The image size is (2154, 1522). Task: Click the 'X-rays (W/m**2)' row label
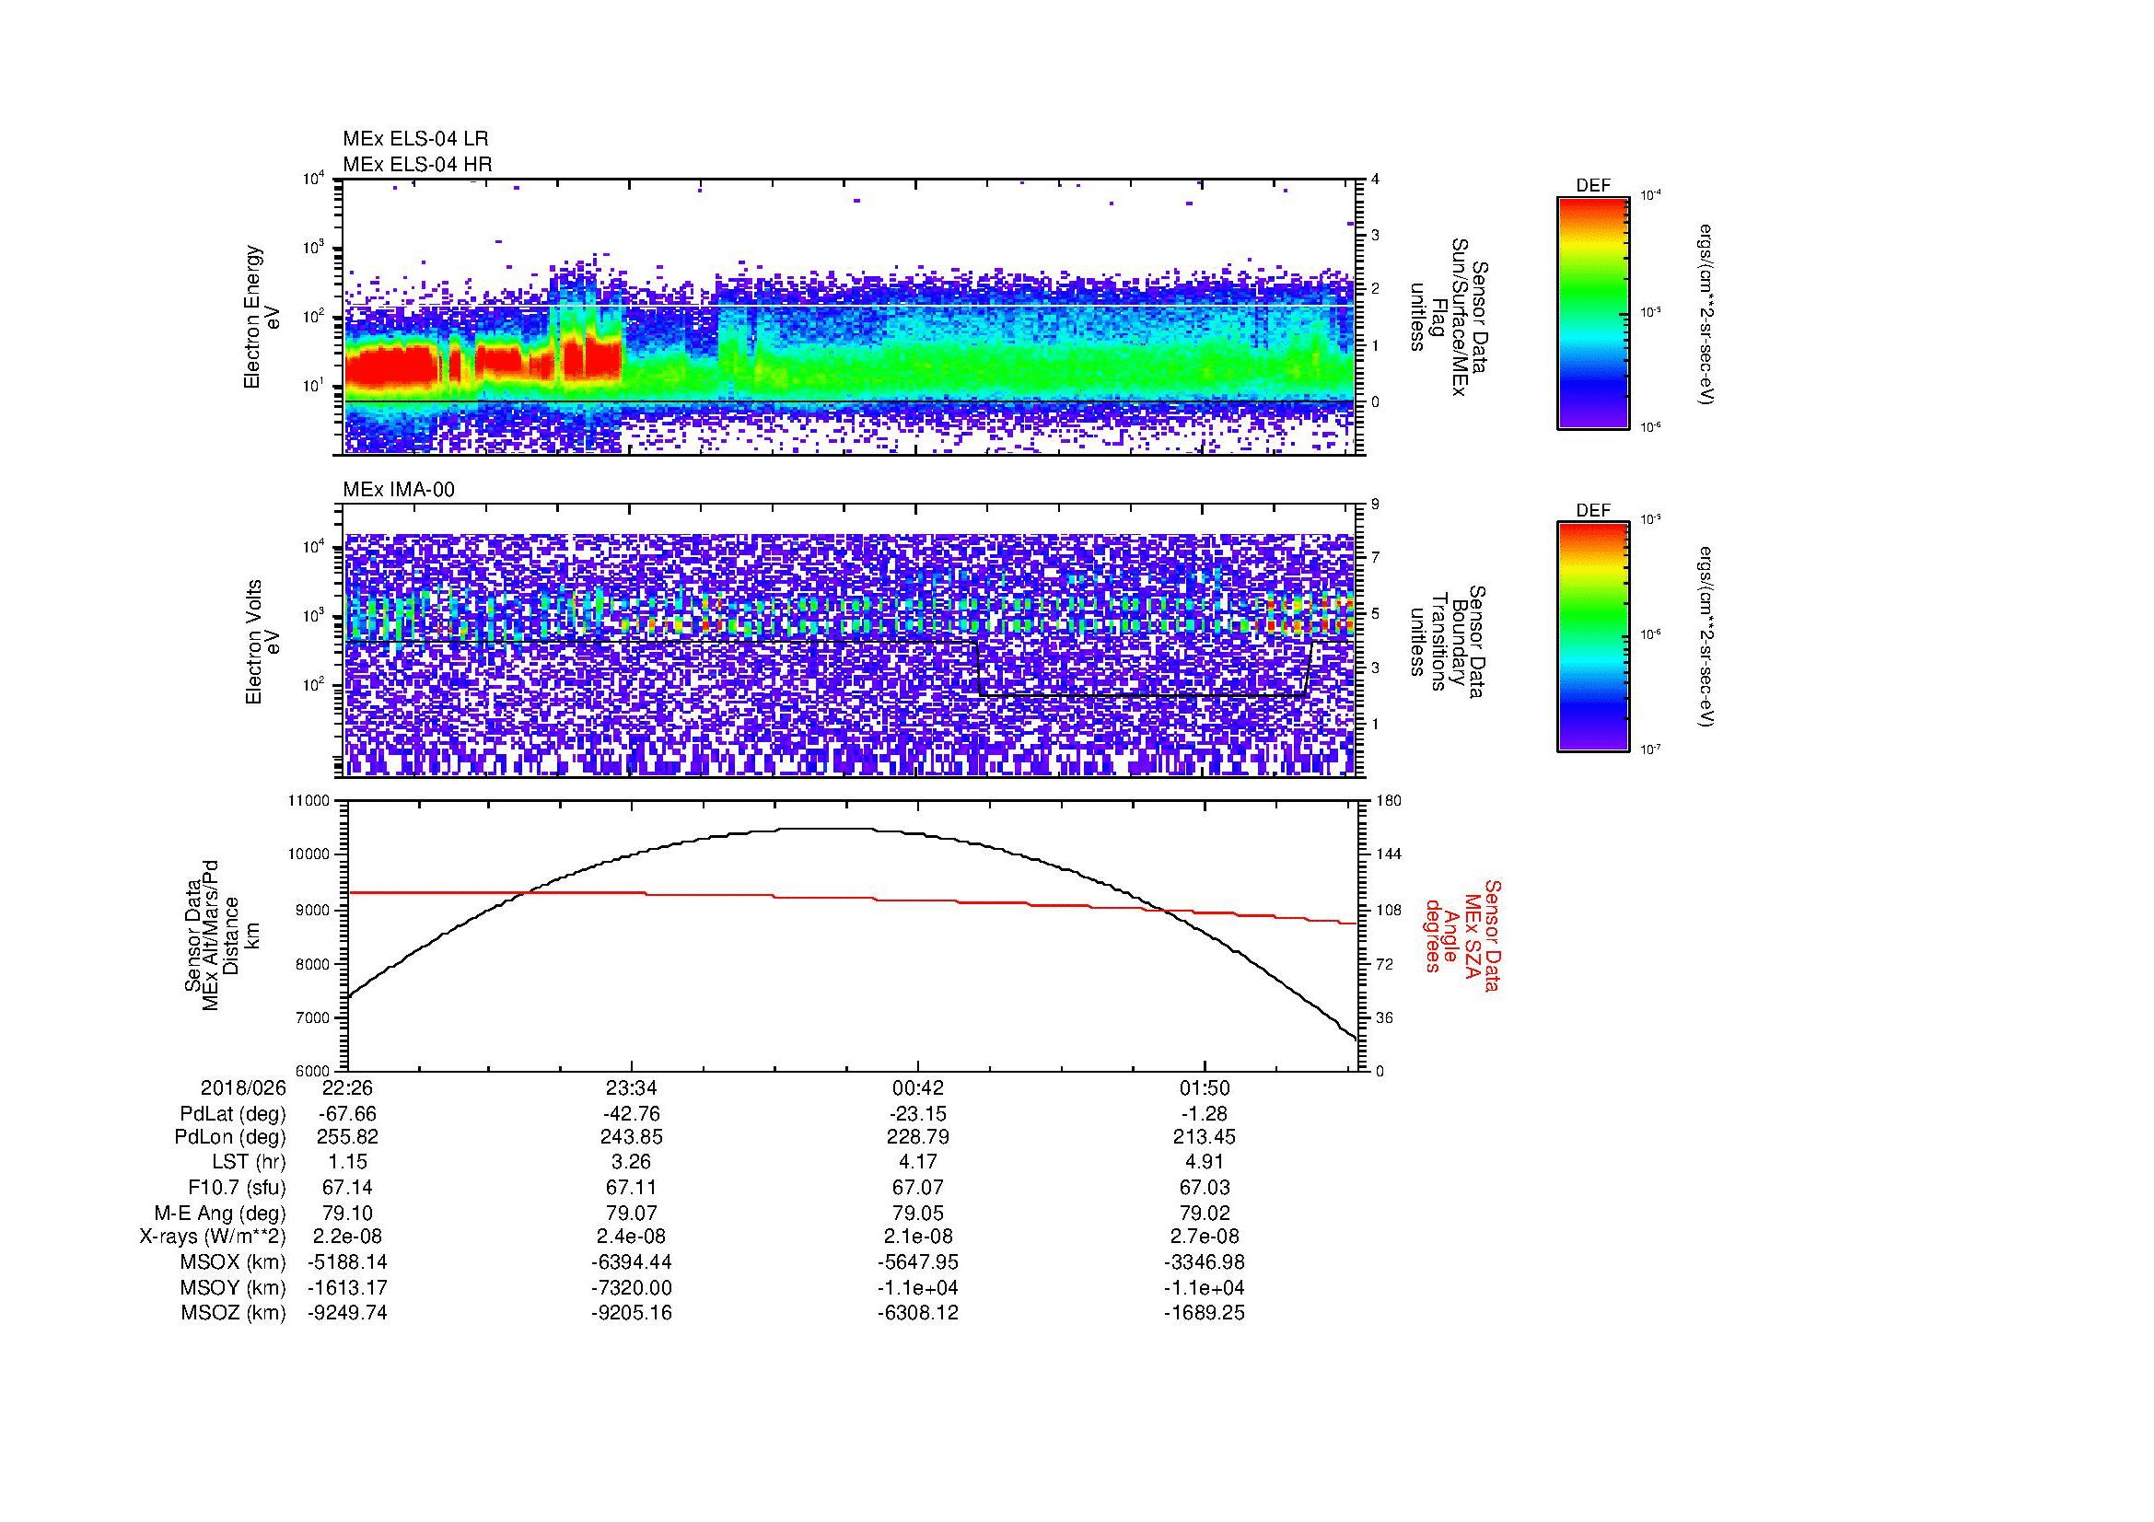[212, 1237]
